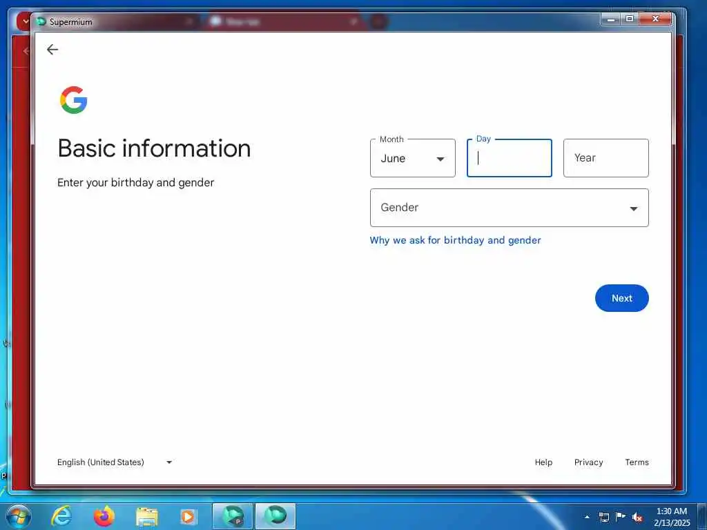The image size is (707, 530).
Task: Open Windows Explorer folder icon in taskbar
Action: pos(147,517)
